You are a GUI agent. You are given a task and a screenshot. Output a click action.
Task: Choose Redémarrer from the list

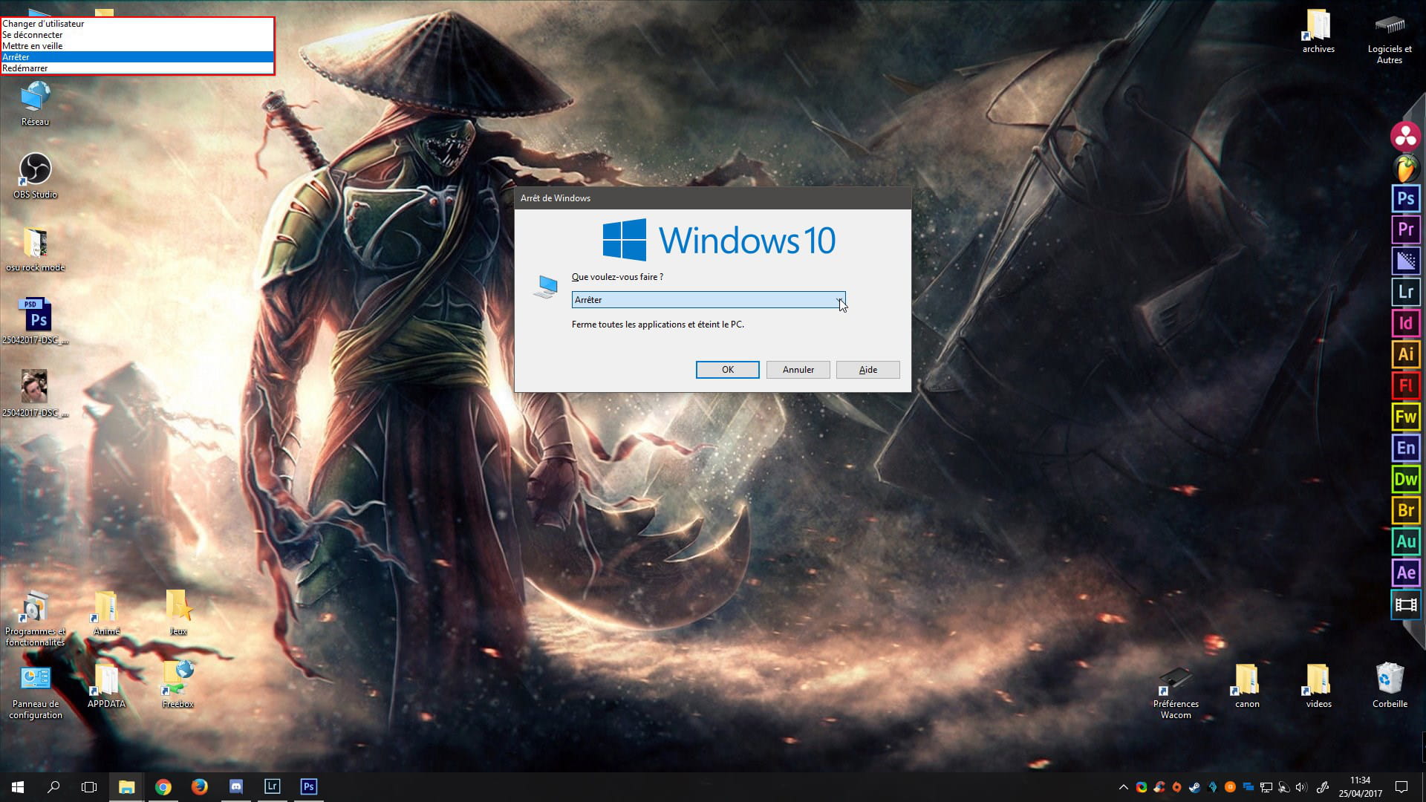[x=137, y=68]
